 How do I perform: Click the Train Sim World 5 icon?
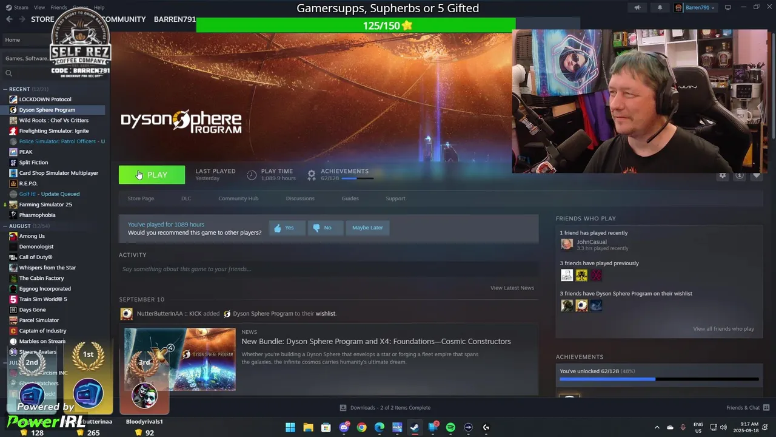pos(13,299)
